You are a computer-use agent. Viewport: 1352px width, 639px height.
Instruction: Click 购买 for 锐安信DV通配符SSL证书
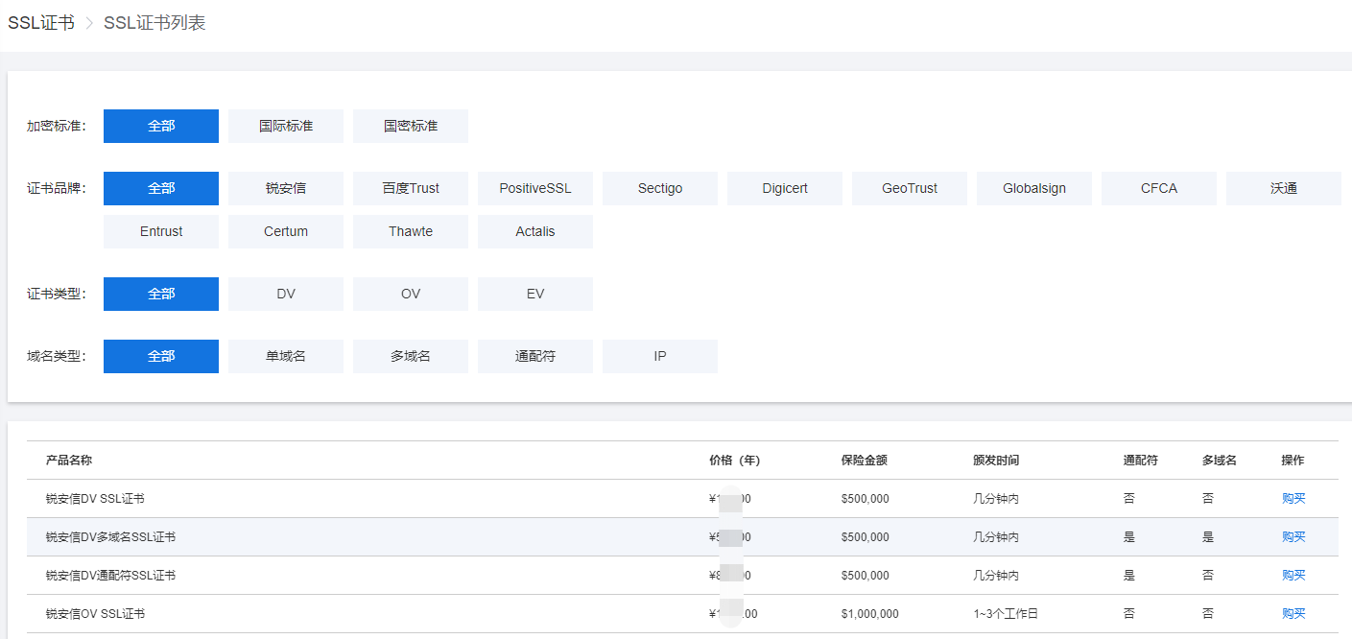point(1293,576)
